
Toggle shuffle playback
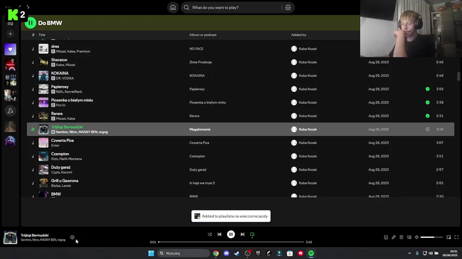click(x=210, y=234)
